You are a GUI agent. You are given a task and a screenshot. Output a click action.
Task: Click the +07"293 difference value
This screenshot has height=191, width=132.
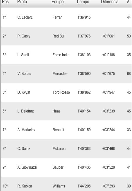[x=108, y=186]
